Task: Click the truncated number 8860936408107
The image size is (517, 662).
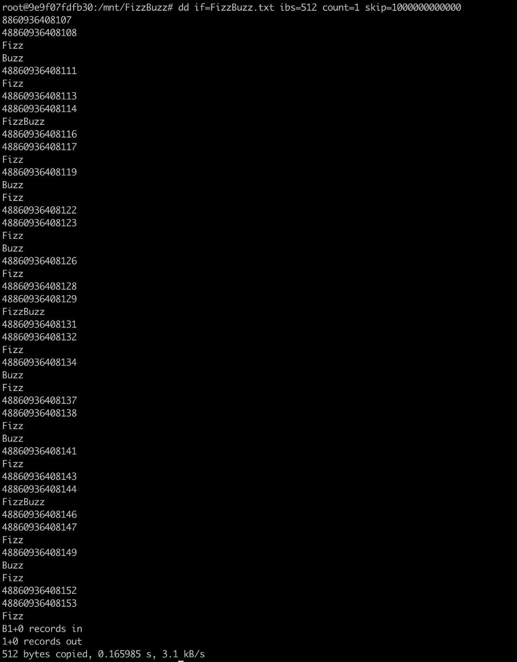Action: (x=37, y=20)
